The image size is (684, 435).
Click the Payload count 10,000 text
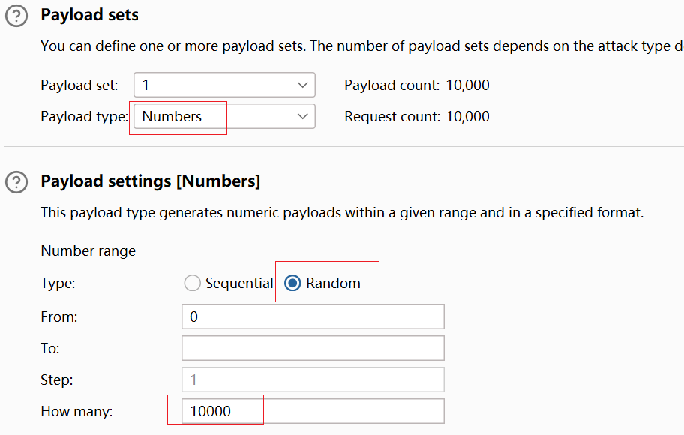coord(416,85)
